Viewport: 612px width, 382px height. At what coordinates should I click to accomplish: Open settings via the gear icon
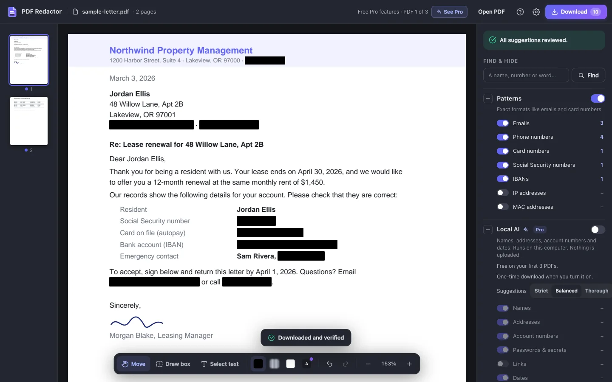click(x=536, y=12)
